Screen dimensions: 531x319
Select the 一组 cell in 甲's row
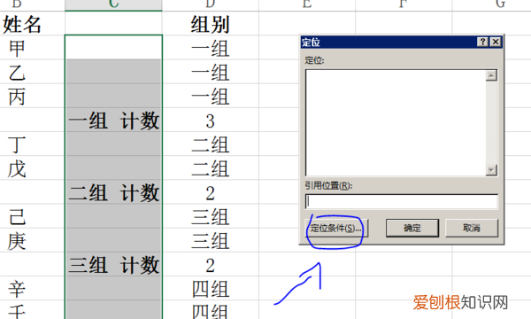click(211, 48)
